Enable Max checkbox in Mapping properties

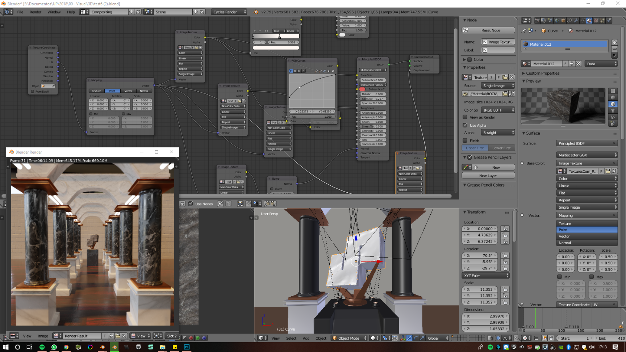pos(592,277)
